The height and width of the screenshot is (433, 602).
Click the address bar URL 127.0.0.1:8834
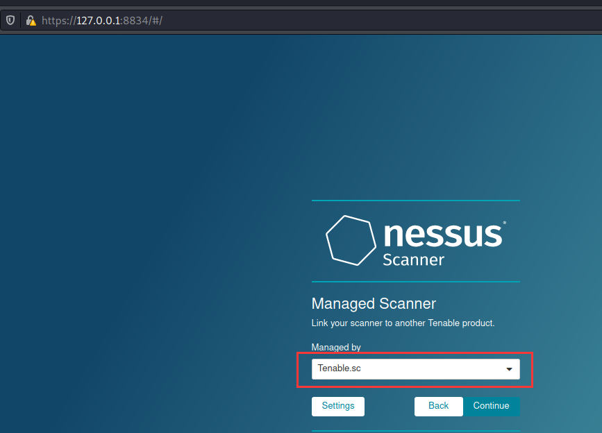[102, 20]
